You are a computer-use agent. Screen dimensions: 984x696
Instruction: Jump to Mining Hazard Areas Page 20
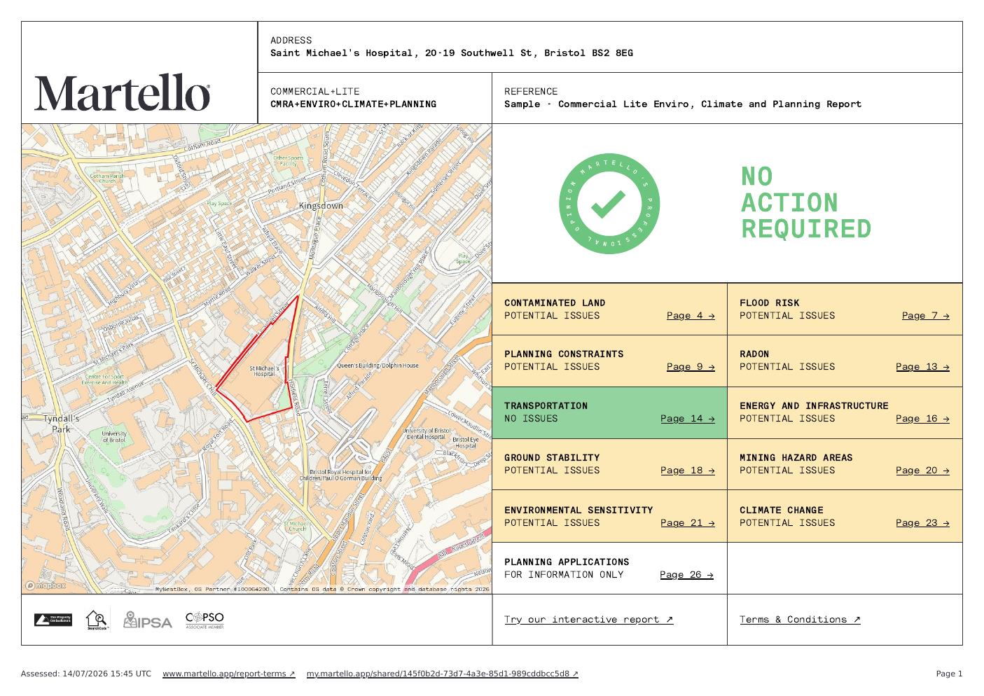(922, 471)
